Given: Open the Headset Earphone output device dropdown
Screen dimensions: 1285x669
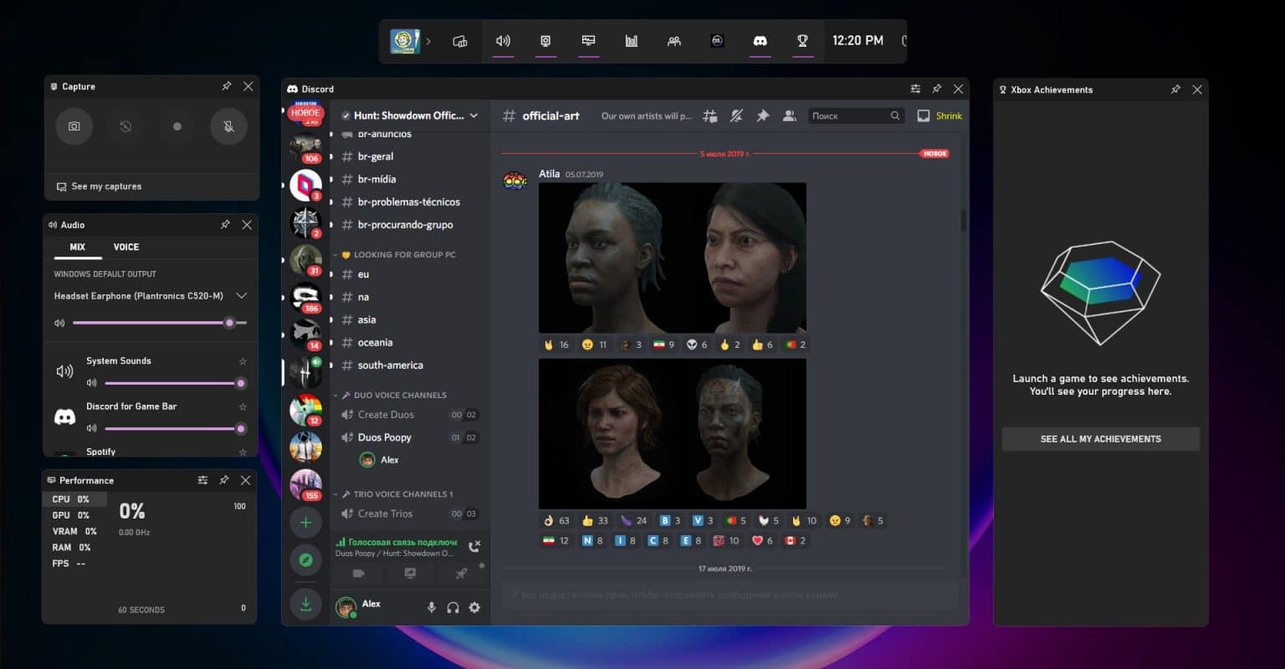Looking at the screenshot, I should [x=241, y=295].
